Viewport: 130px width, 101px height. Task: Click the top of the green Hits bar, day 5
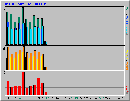tap(23, 8)
